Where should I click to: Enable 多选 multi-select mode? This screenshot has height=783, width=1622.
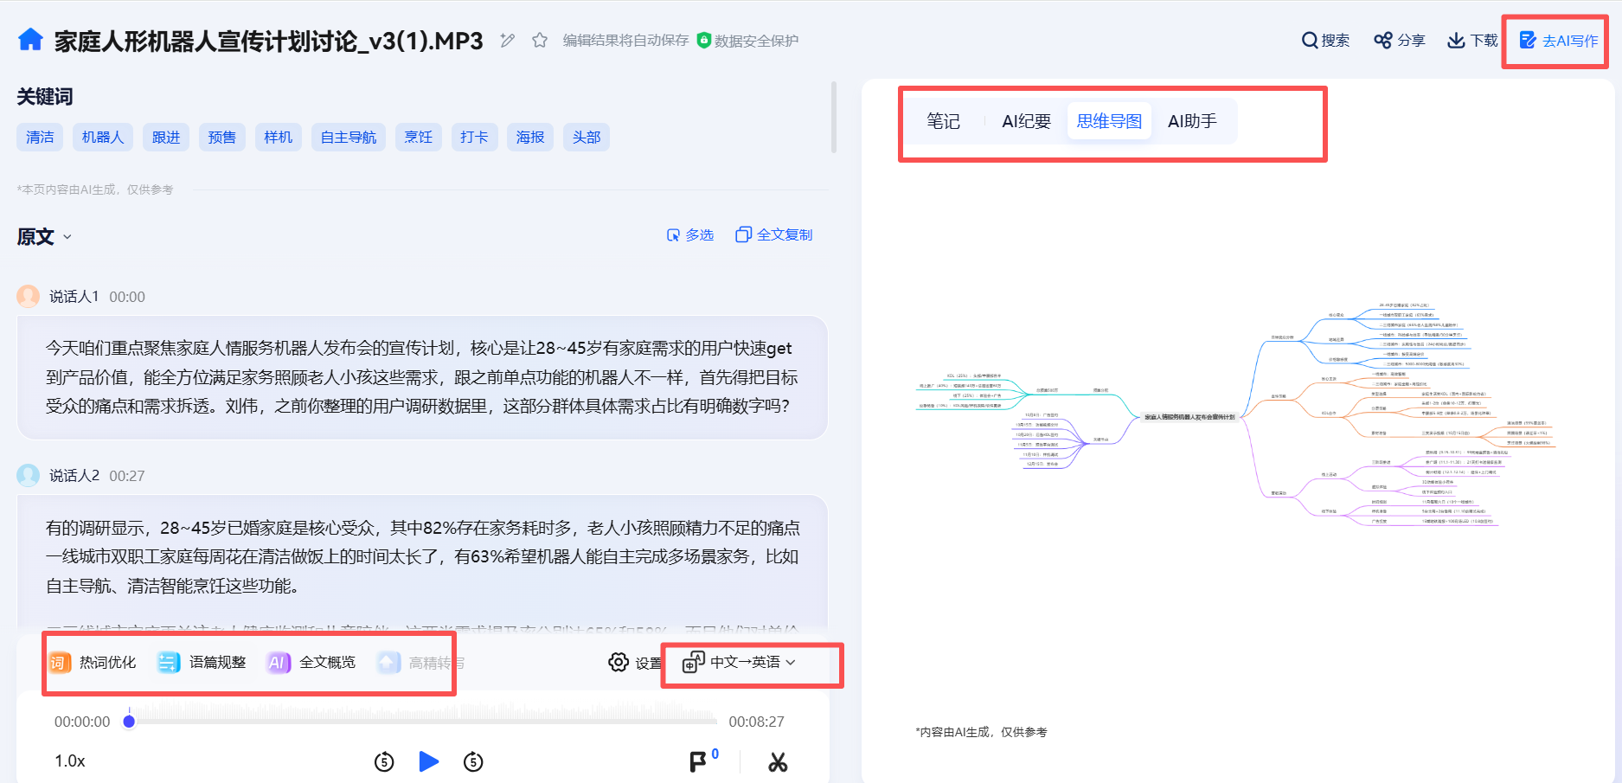690,235
